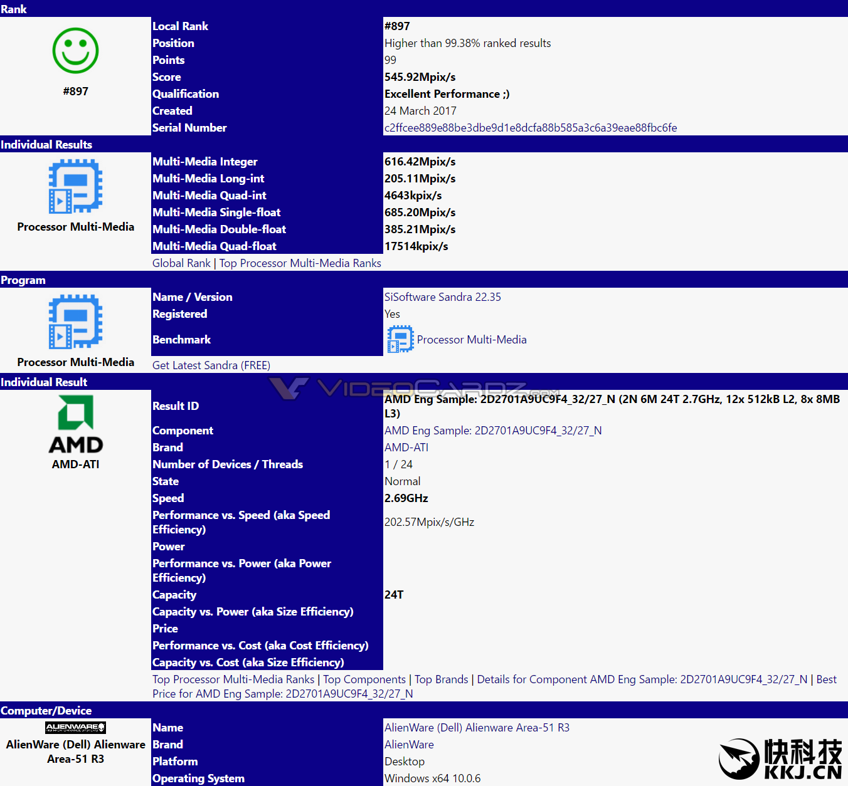Click the 24T capacity value
This screenshot has width=848, height=786.
tap(394, 595)
